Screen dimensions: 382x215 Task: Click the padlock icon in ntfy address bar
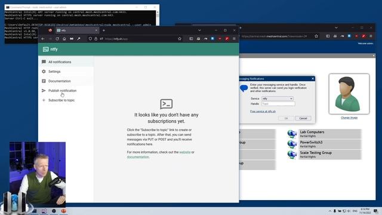tap(95, 39)
